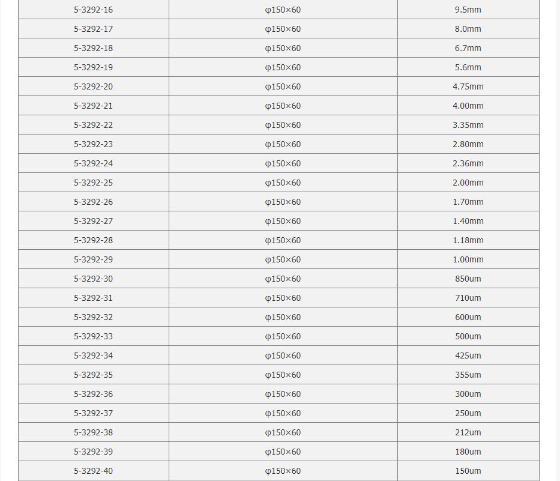Screen dimensions: 560x481
Task: Click product code 5-3292-35
Action: pos(93,375)
